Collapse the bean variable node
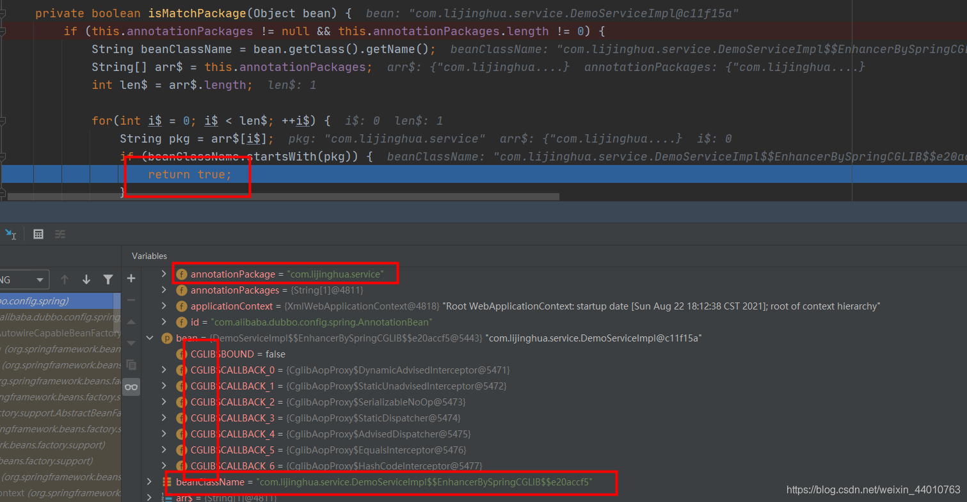This screenshot has height=502, width=967. (149, 338)
